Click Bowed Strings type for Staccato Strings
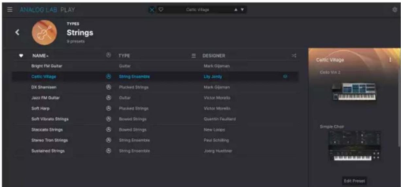 point(133,130)
